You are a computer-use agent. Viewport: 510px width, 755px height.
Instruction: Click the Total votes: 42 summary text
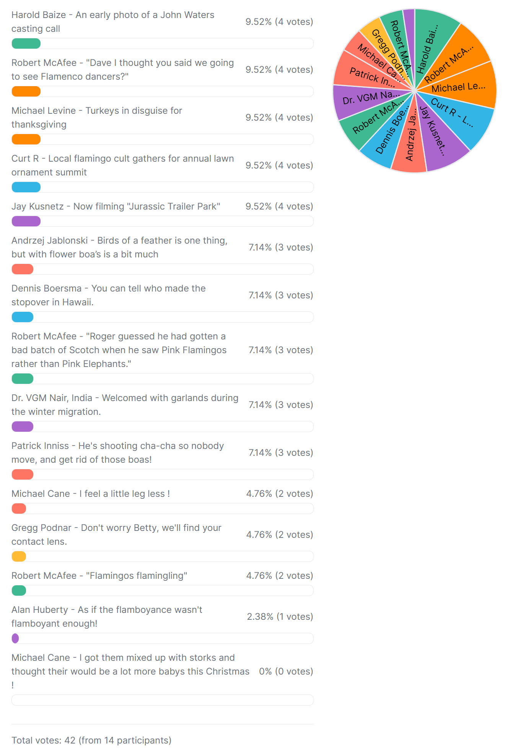point(91,740)
